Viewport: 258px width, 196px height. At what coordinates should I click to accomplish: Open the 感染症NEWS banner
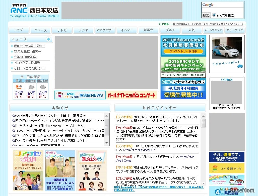click(80, 95)
